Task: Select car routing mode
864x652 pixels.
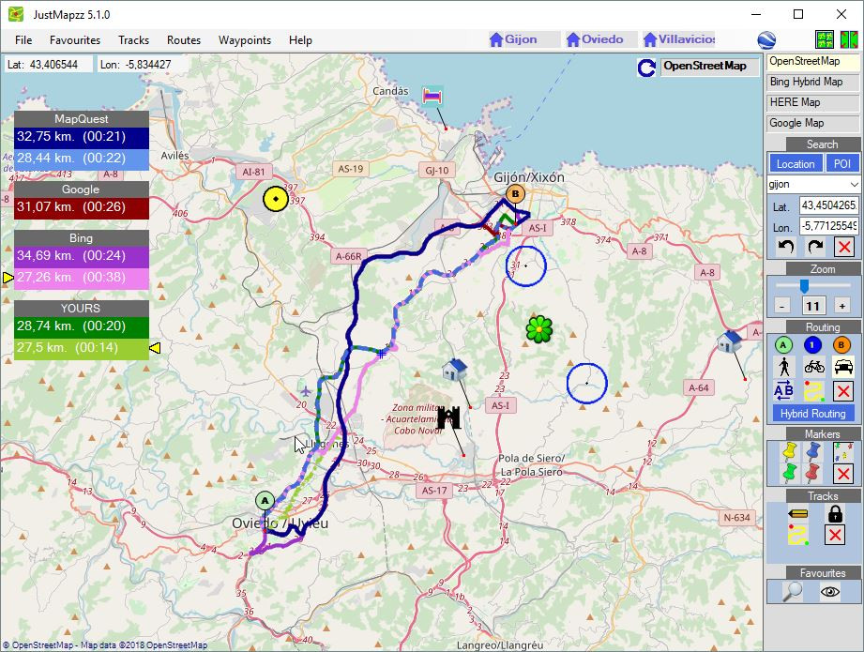Action: coord(843,367)
